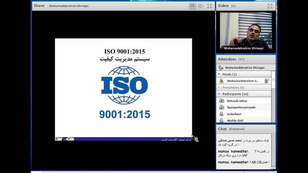Click the user icon next to Mahla Goli

tap(221, 120)
